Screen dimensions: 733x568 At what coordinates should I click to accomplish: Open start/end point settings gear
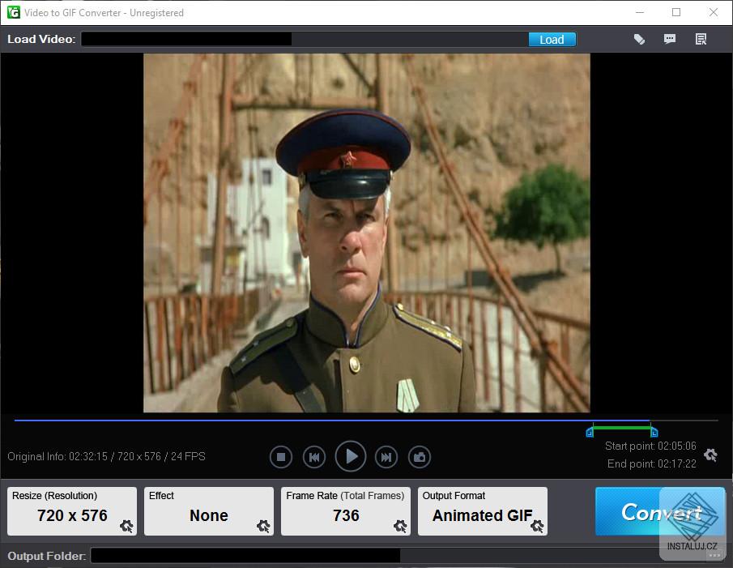pyautogui.click(x=710, y=455)
